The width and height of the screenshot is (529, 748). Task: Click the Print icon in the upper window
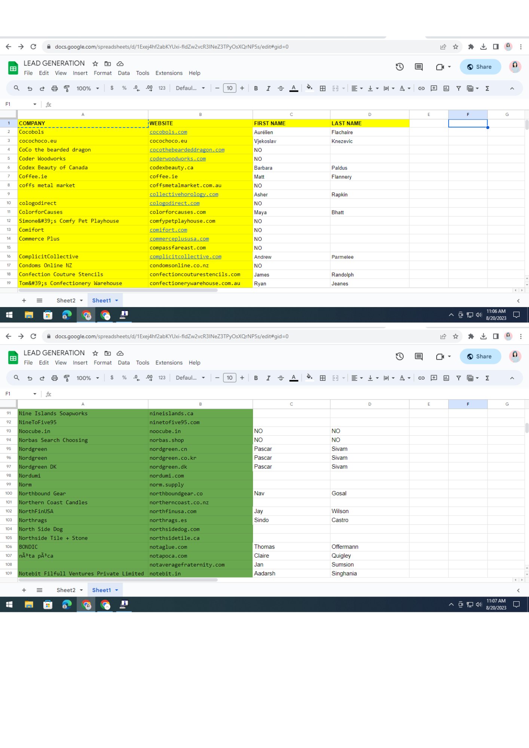click(x=55, y=89)
